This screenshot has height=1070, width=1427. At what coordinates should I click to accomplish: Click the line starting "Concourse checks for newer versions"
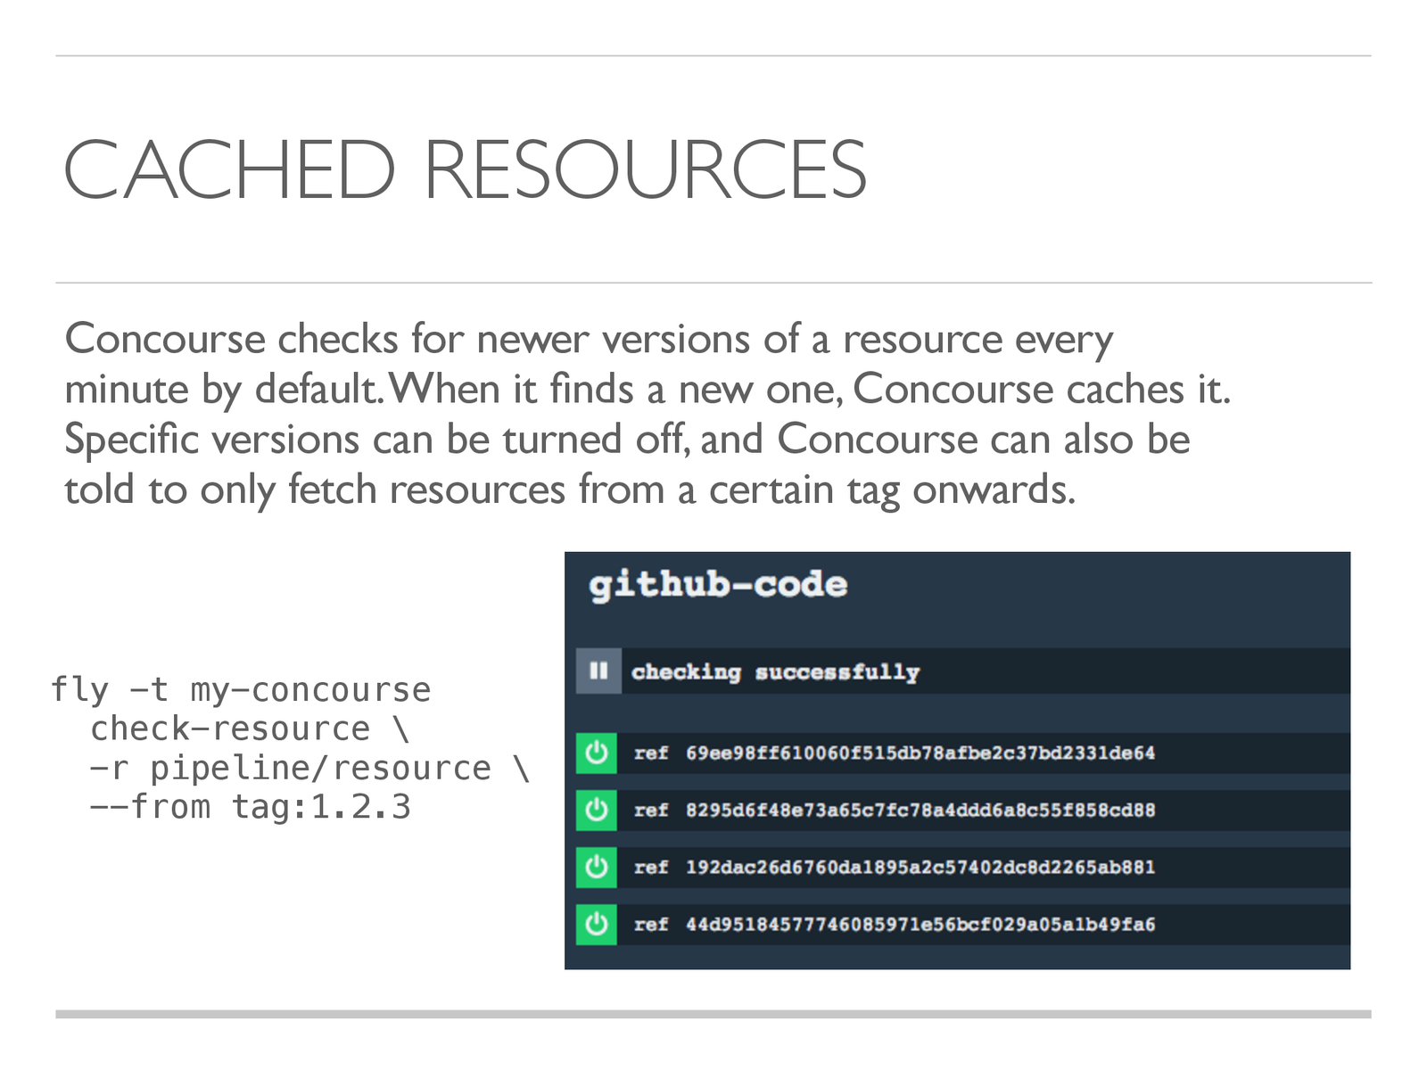[589, 340]
